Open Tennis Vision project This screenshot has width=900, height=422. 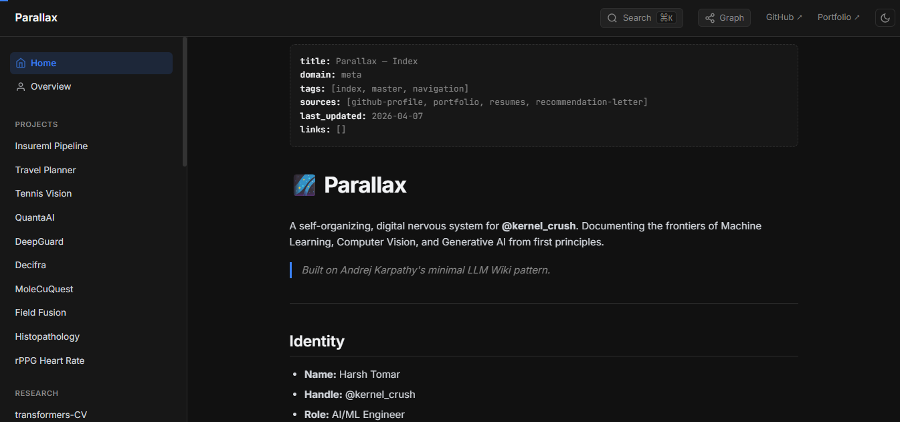point(43,193)
